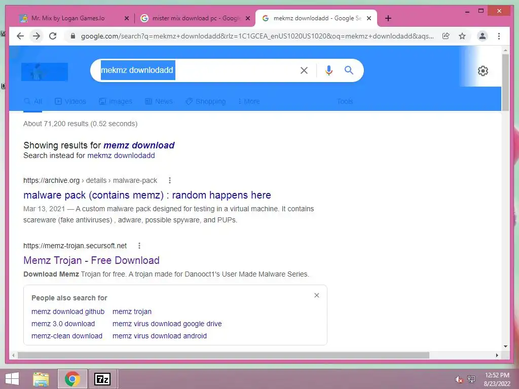Open File Explorer from the taskbar

click(41, 379)
